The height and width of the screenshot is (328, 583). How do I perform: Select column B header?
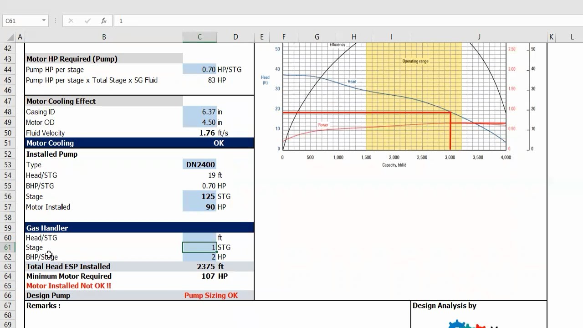[104, 37]
